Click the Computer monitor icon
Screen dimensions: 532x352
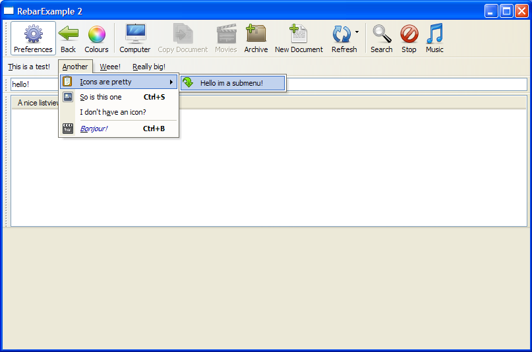click(134, 34)
